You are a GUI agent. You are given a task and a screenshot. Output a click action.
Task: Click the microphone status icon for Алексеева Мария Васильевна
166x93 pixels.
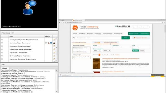[x=46, y=43]
